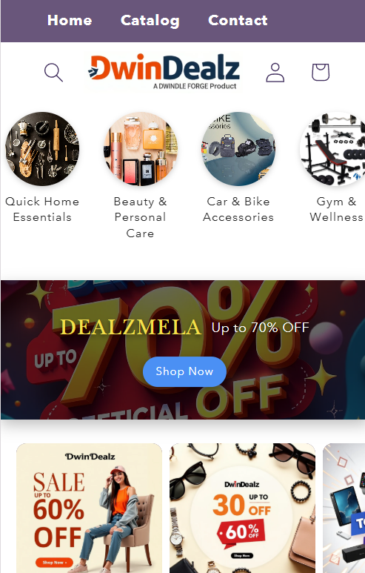The height and width of the screenshot is (573, 365).
Task: Open the shopping cart icon
Action: [x=321, y=72]
